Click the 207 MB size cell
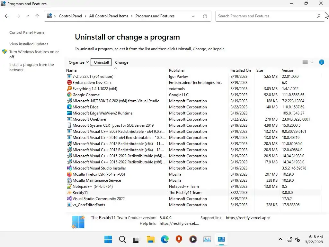Image resolution: width=329 pixels, height=247 pixels. pyautogui.click(x=271, y=174)
